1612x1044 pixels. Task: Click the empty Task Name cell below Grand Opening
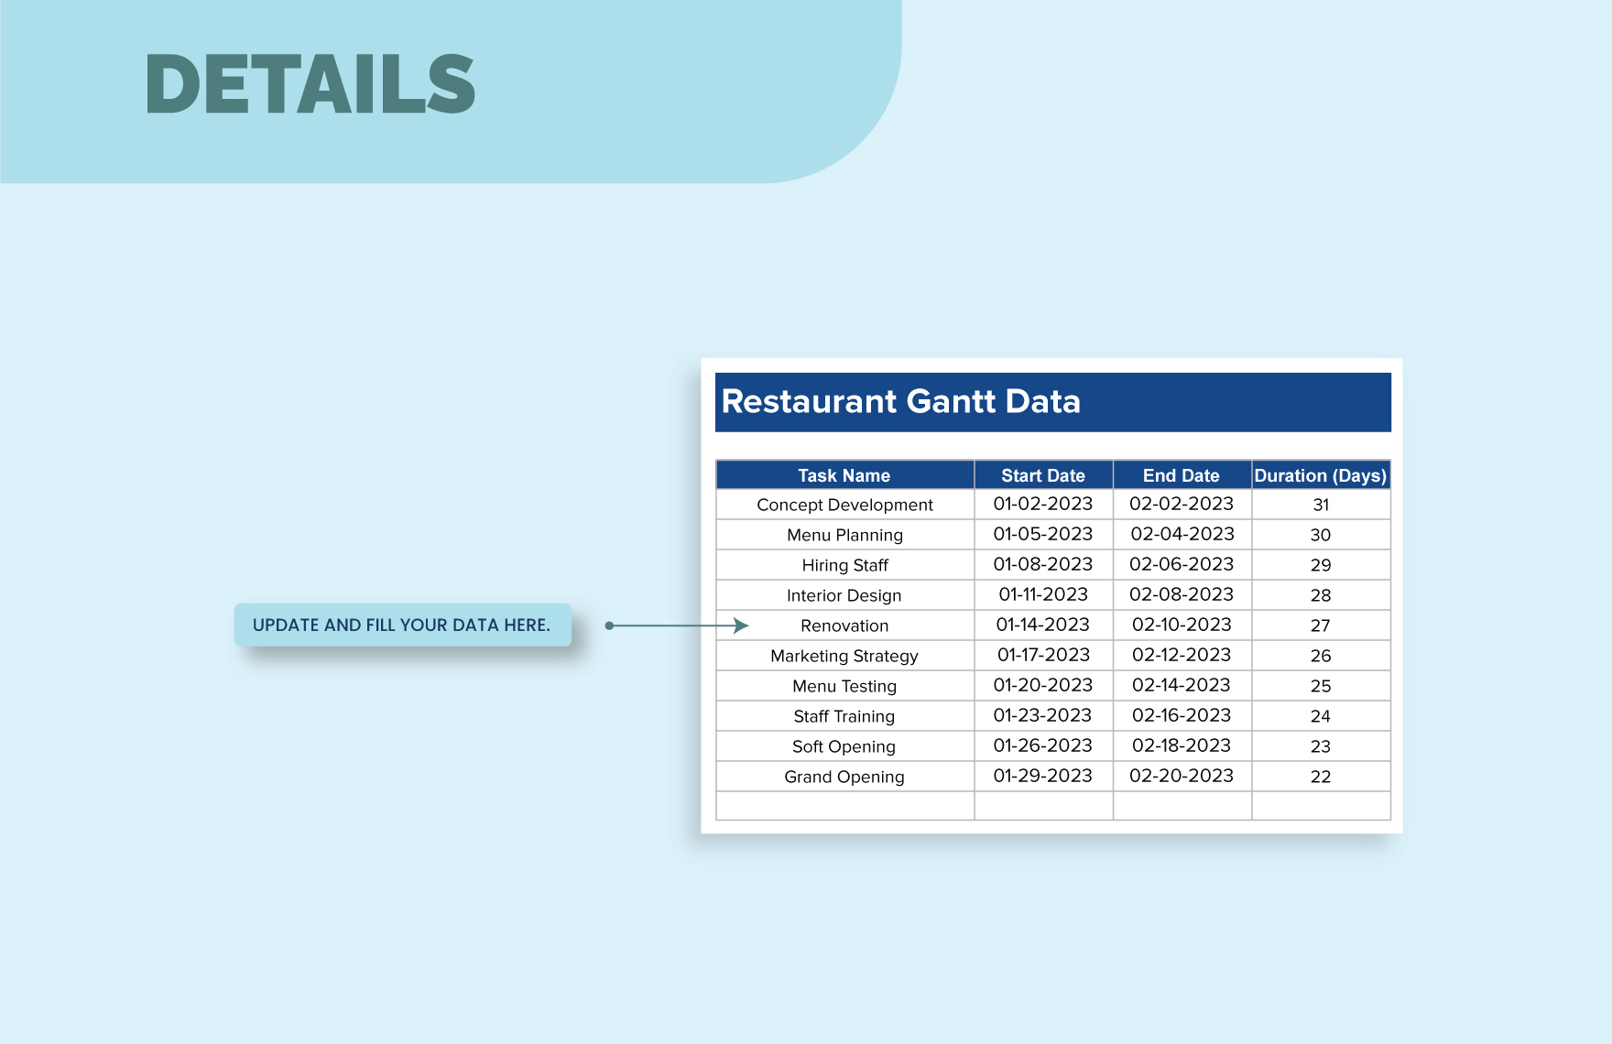coord(844,806)
